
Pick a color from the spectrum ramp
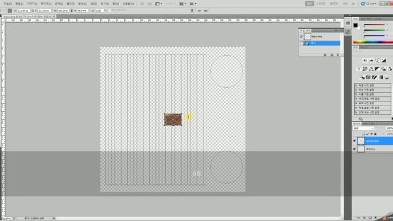pos(373,42)
